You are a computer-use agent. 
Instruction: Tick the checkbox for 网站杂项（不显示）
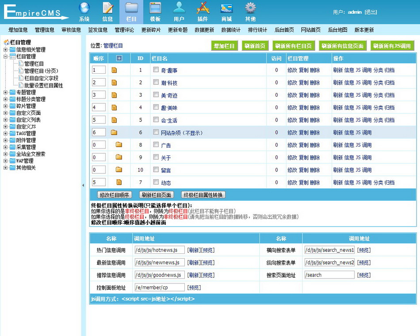click(x=156, y=132)
